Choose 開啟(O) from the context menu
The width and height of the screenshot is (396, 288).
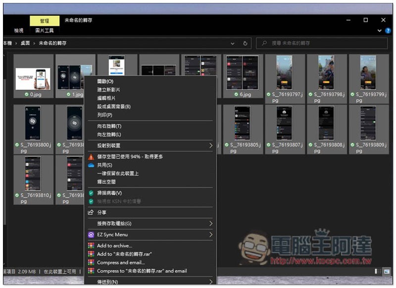pyautogui.click(x=105, y=81)
